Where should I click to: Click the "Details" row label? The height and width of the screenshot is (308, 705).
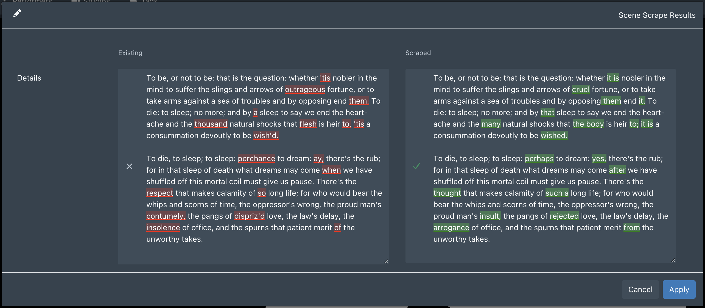[x=29, y=78]
